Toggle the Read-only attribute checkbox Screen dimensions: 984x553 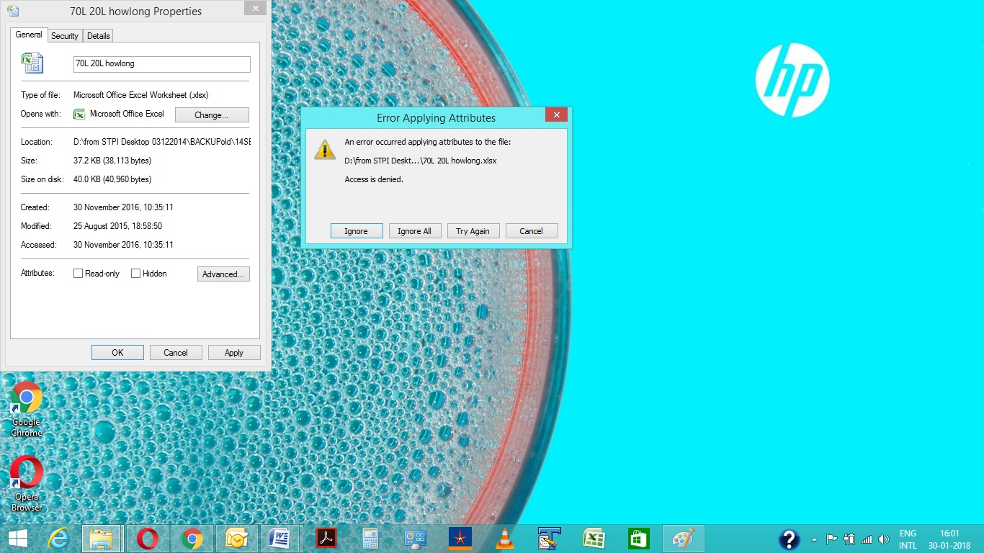pyautogui.click(x=79, y=274)
